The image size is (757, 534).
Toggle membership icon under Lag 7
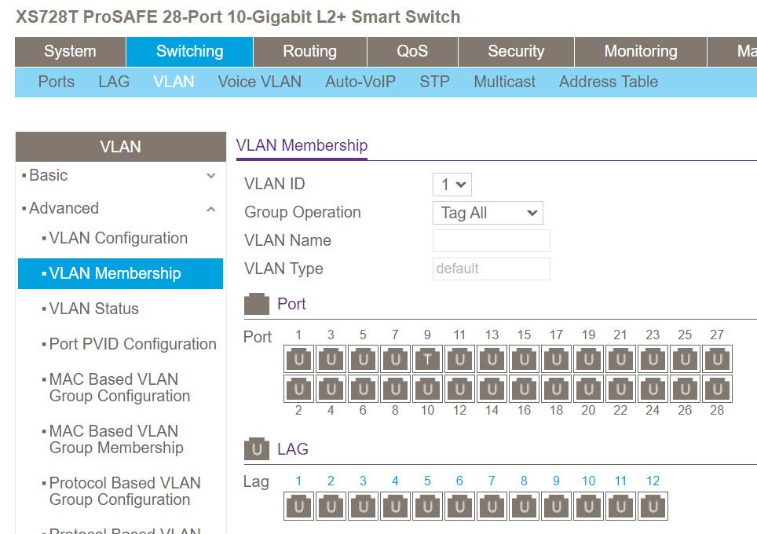pyautogui.click(x=492, y=506)
